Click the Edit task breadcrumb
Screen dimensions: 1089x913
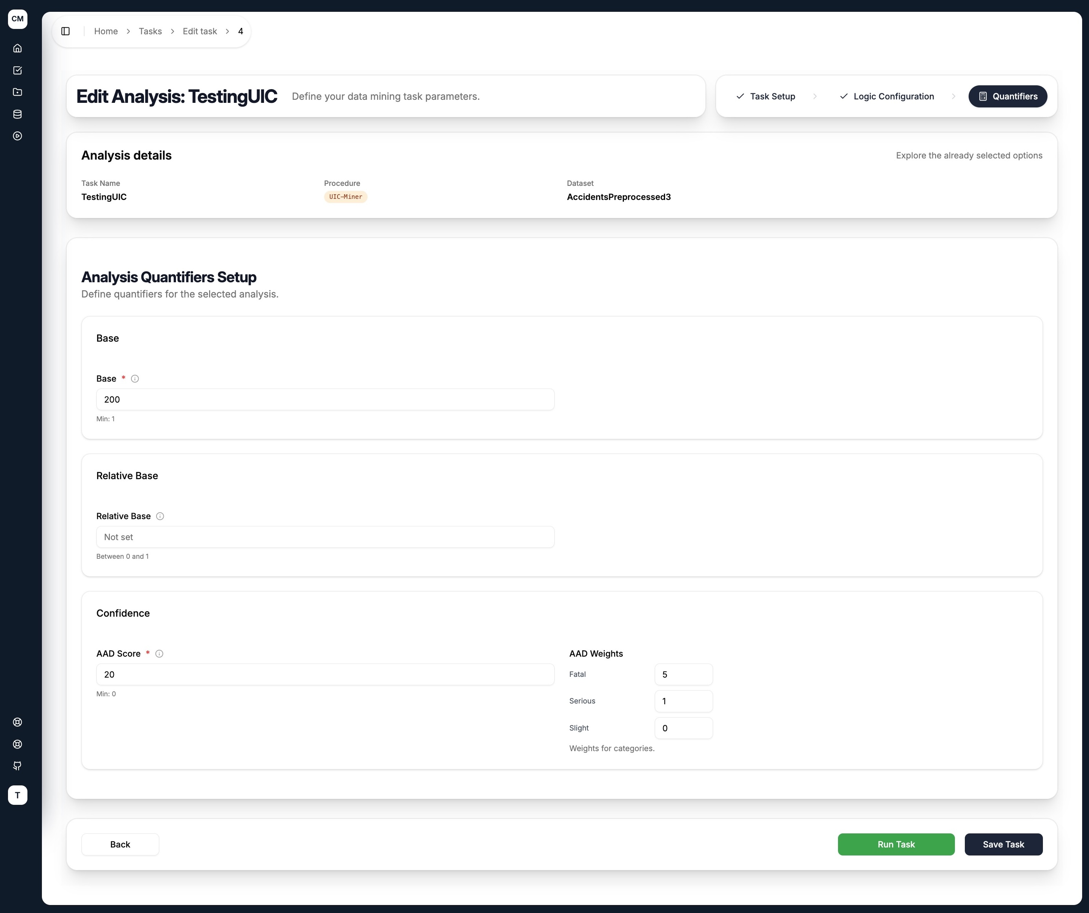tap(200, 31)
